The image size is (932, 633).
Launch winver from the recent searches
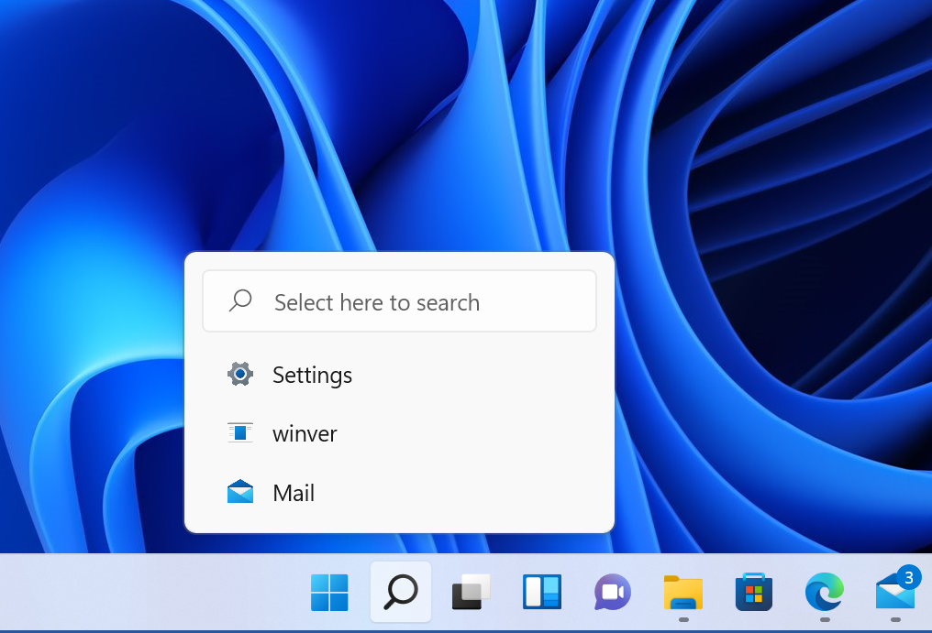(x=304, y=433)
